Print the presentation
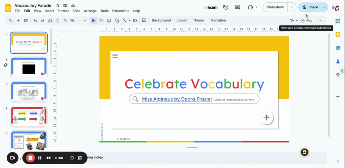 50,20
